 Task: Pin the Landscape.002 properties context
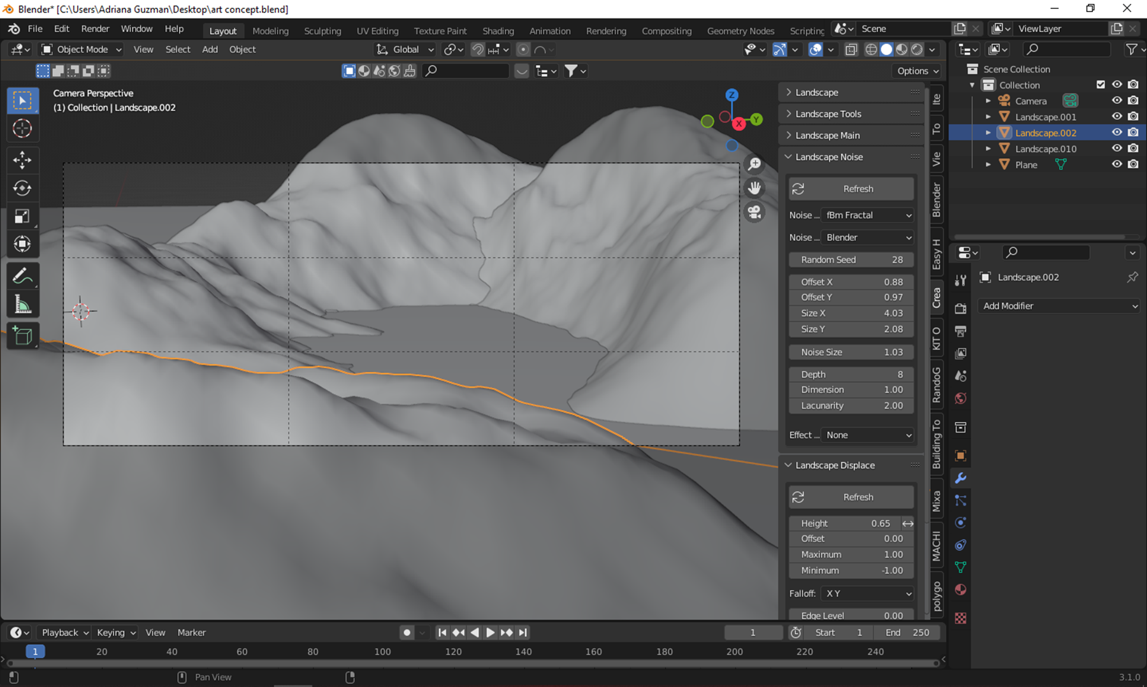coord(1132,277)
